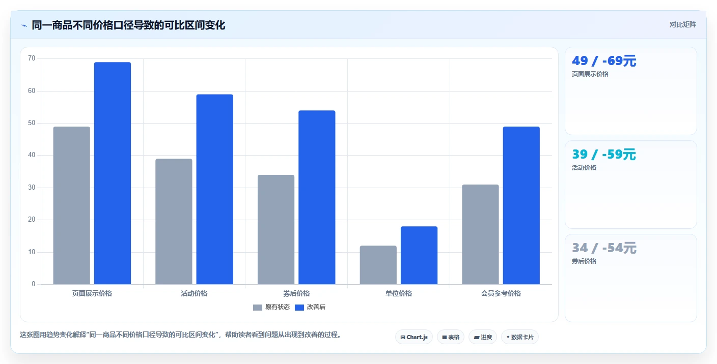
Task: Click the y-axis value 20
Action: pos(32,220)
